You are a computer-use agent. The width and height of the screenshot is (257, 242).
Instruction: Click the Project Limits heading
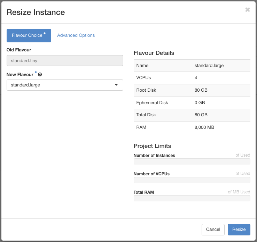tap(152, 146)
